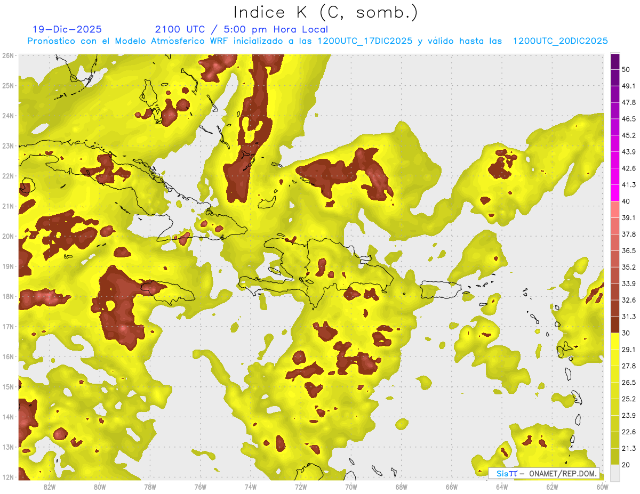
Task: Click the colorbar value label 30
Action: [x=626, y=333]
